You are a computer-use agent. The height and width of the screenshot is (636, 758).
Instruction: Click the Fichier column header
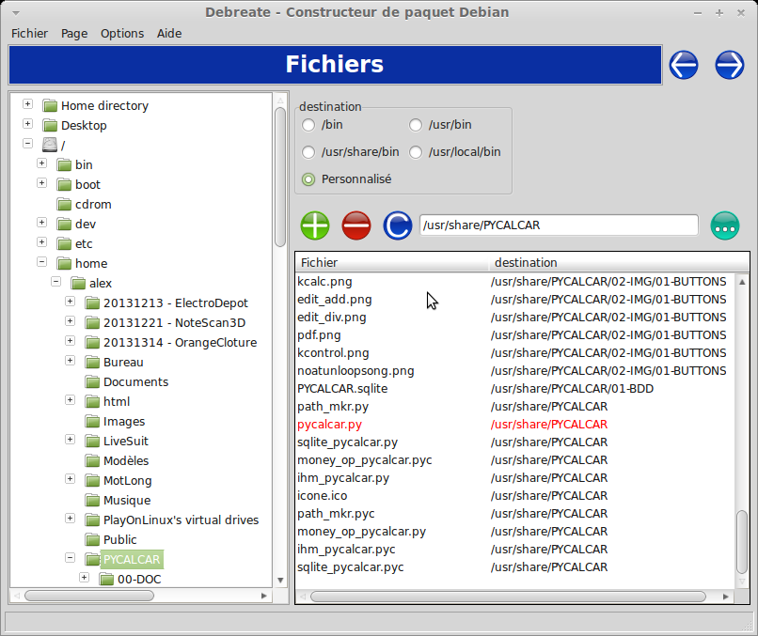392,262
